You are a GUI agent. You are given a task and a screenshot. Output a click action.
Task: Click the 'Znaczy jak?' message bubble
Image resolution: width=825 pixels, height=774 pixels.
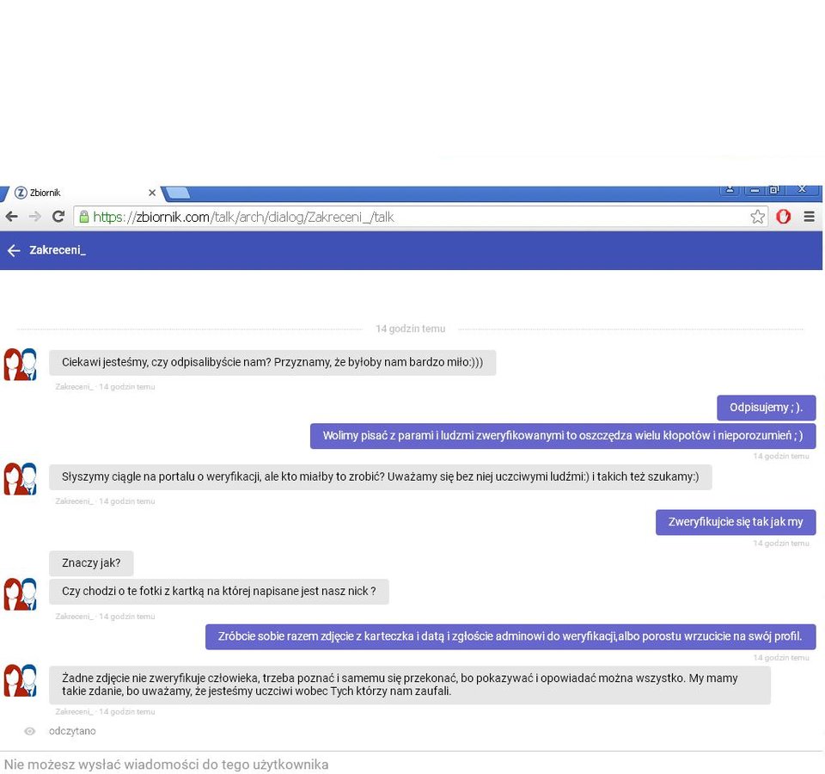click(x=91, y=563)
